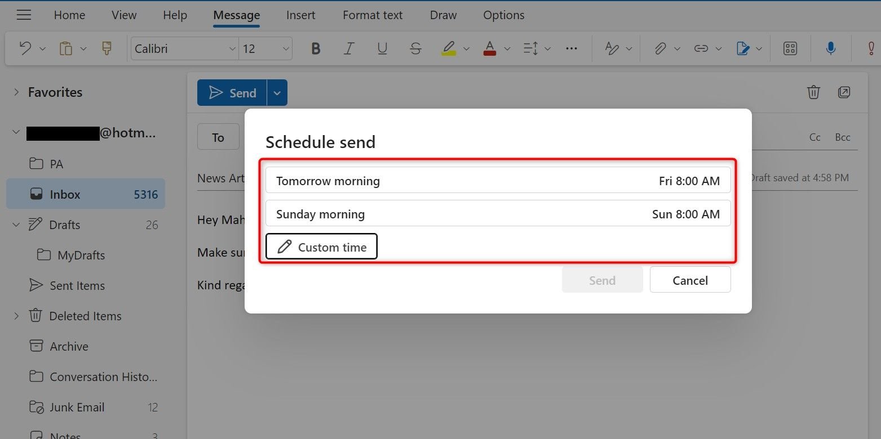The image size is (881, 439).
Task: Discard draft with the trash icon
Action: click(x=813, y=92)
